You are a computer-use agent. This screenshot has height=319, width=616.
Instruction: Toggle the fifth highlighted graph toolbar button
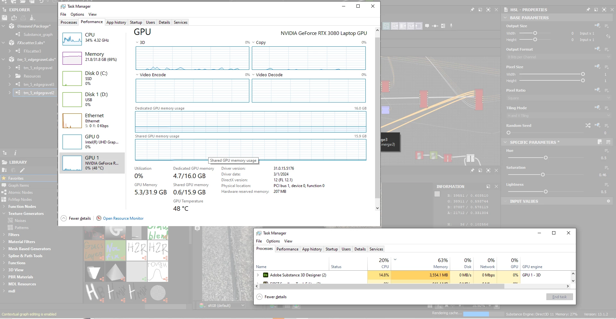pyautogui.click(x=419, y=26)
